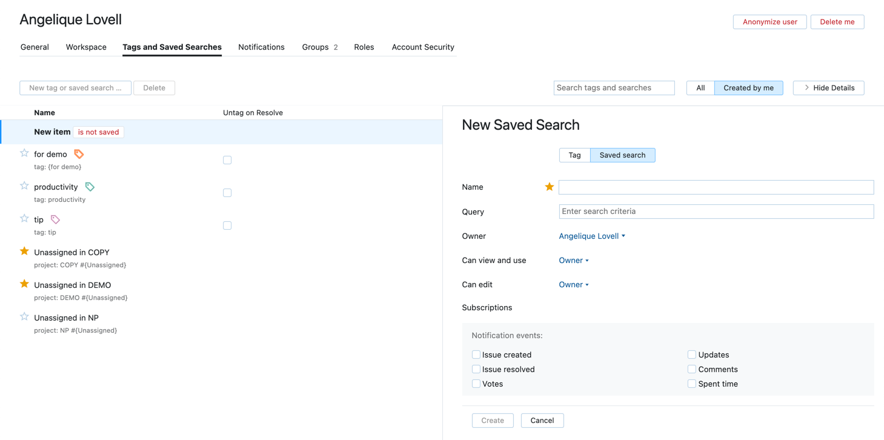
Task: Unstar the "Unassigned in COPY" search
Action: point(24,250)
